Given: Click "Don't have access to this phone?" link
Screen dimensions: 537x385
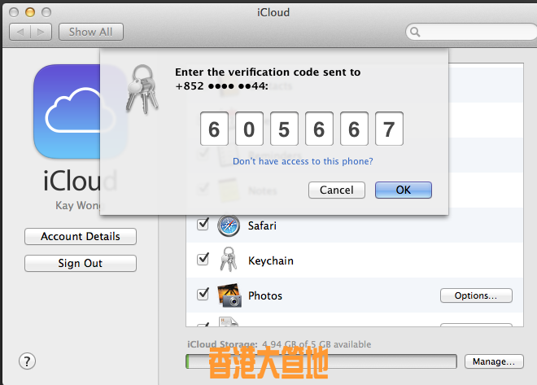Looking at the screenshot, I should 303,161.
